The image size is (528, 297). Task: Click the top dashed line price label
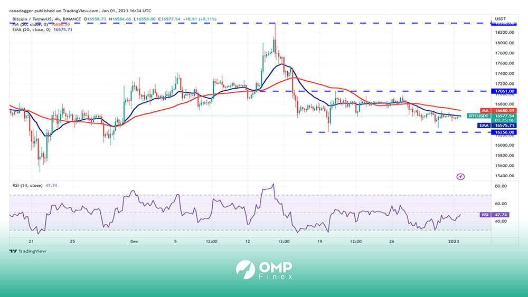point(504,23)
